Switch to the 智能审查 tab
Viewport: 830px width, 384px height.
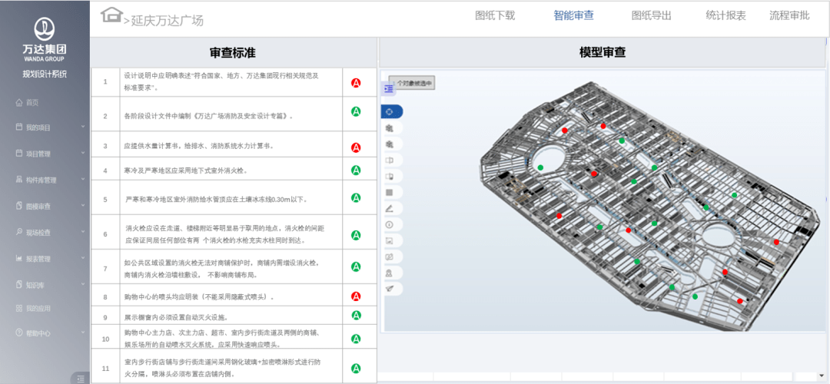tap(574, 15)
